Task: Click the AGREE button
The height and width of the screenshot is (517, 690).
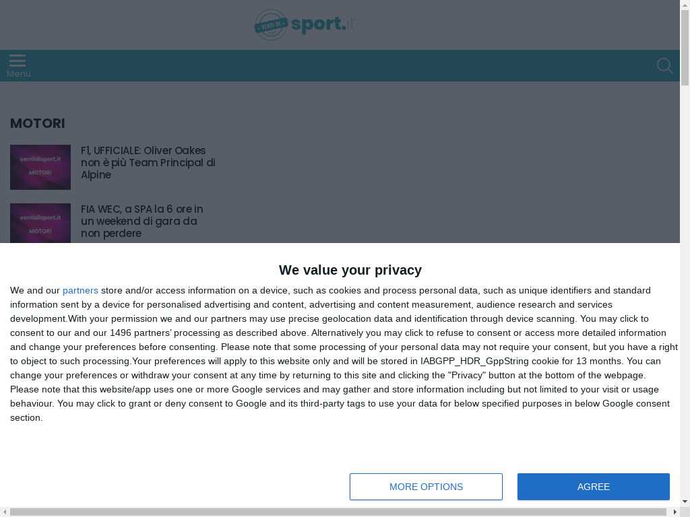Action: tap(593, 487)
